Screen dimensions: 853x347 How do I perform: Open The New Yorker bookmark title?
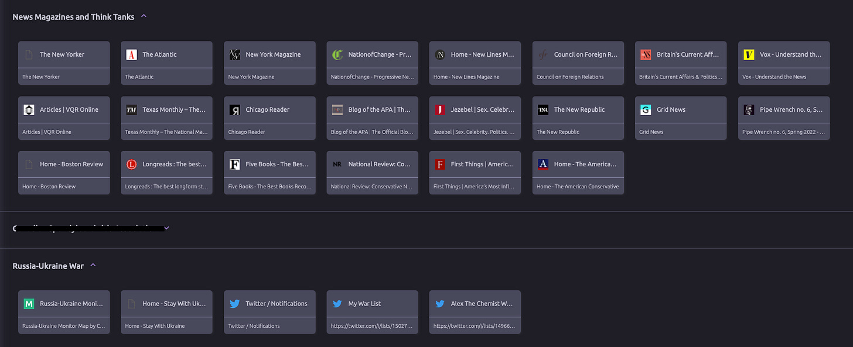(62, 54)
